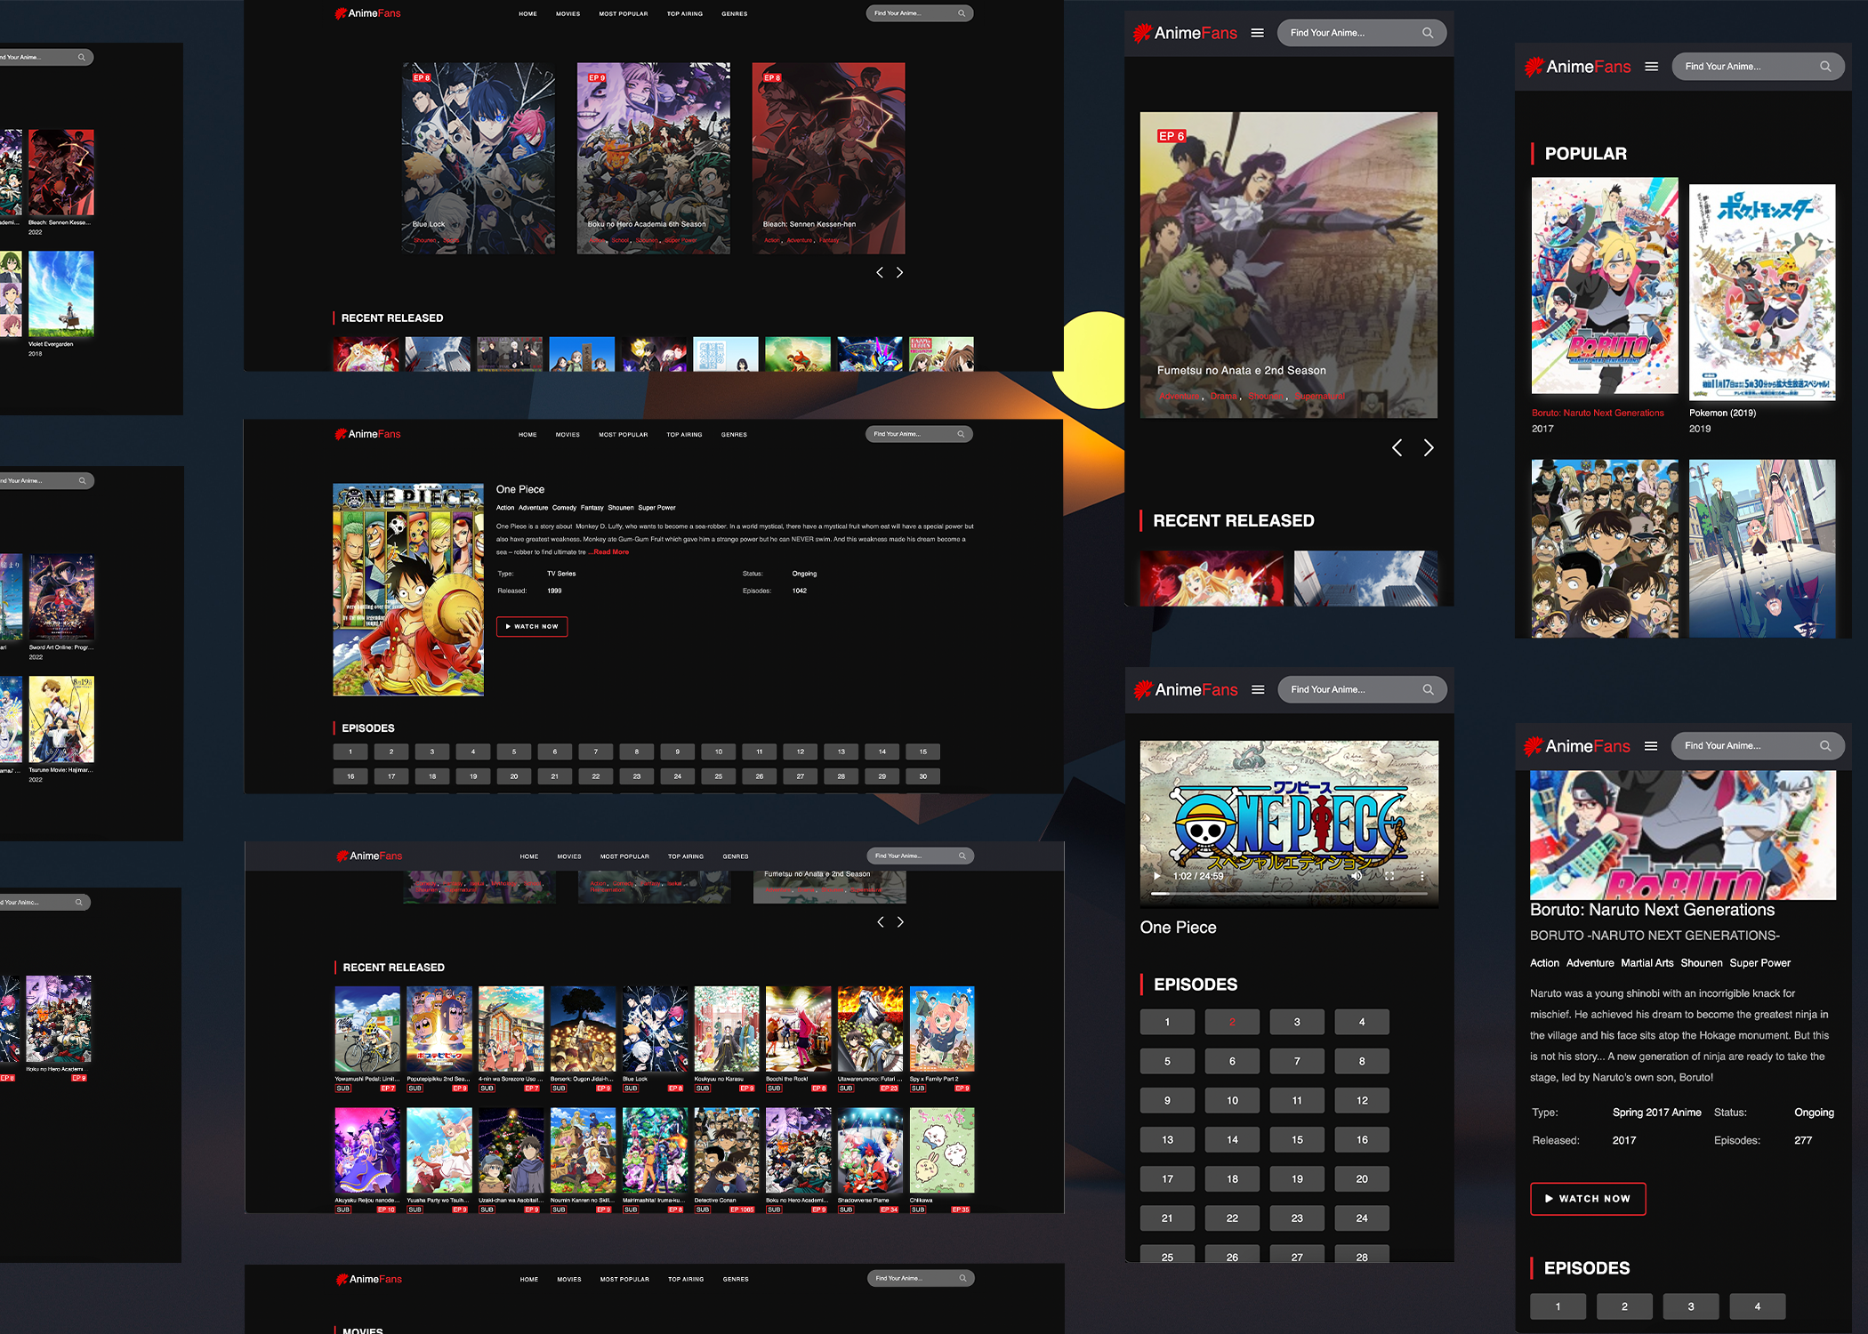Enter fullscreen on One Piece video player
Image resolution: width=1868 pixels, height=1334 pixels.
click(1389, 876)
